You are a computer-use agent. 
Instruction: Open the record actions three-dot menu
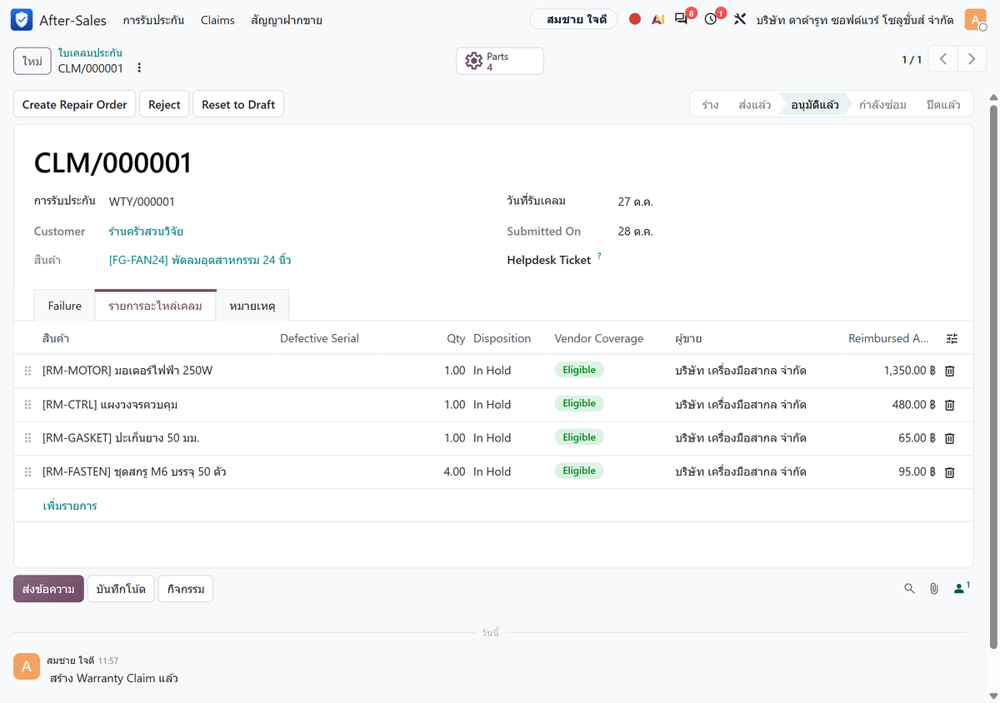click(x=139, y=68)
